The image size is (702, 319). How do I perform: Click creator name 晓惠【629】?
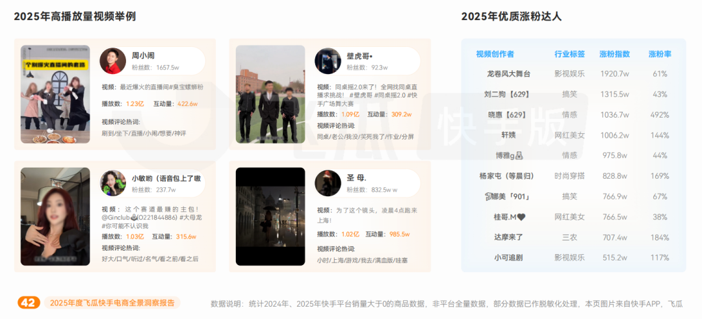click(508, 115)
